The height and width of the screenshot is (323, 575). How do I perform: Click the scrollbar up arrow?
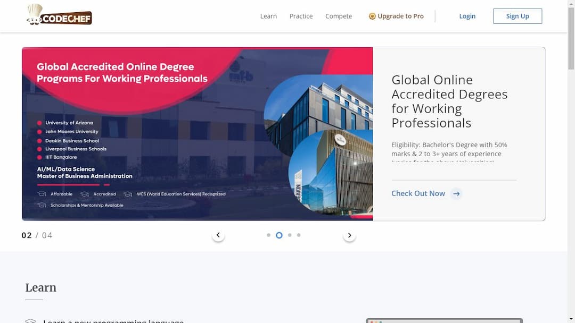pyautogui.click(x=571, y=3)
